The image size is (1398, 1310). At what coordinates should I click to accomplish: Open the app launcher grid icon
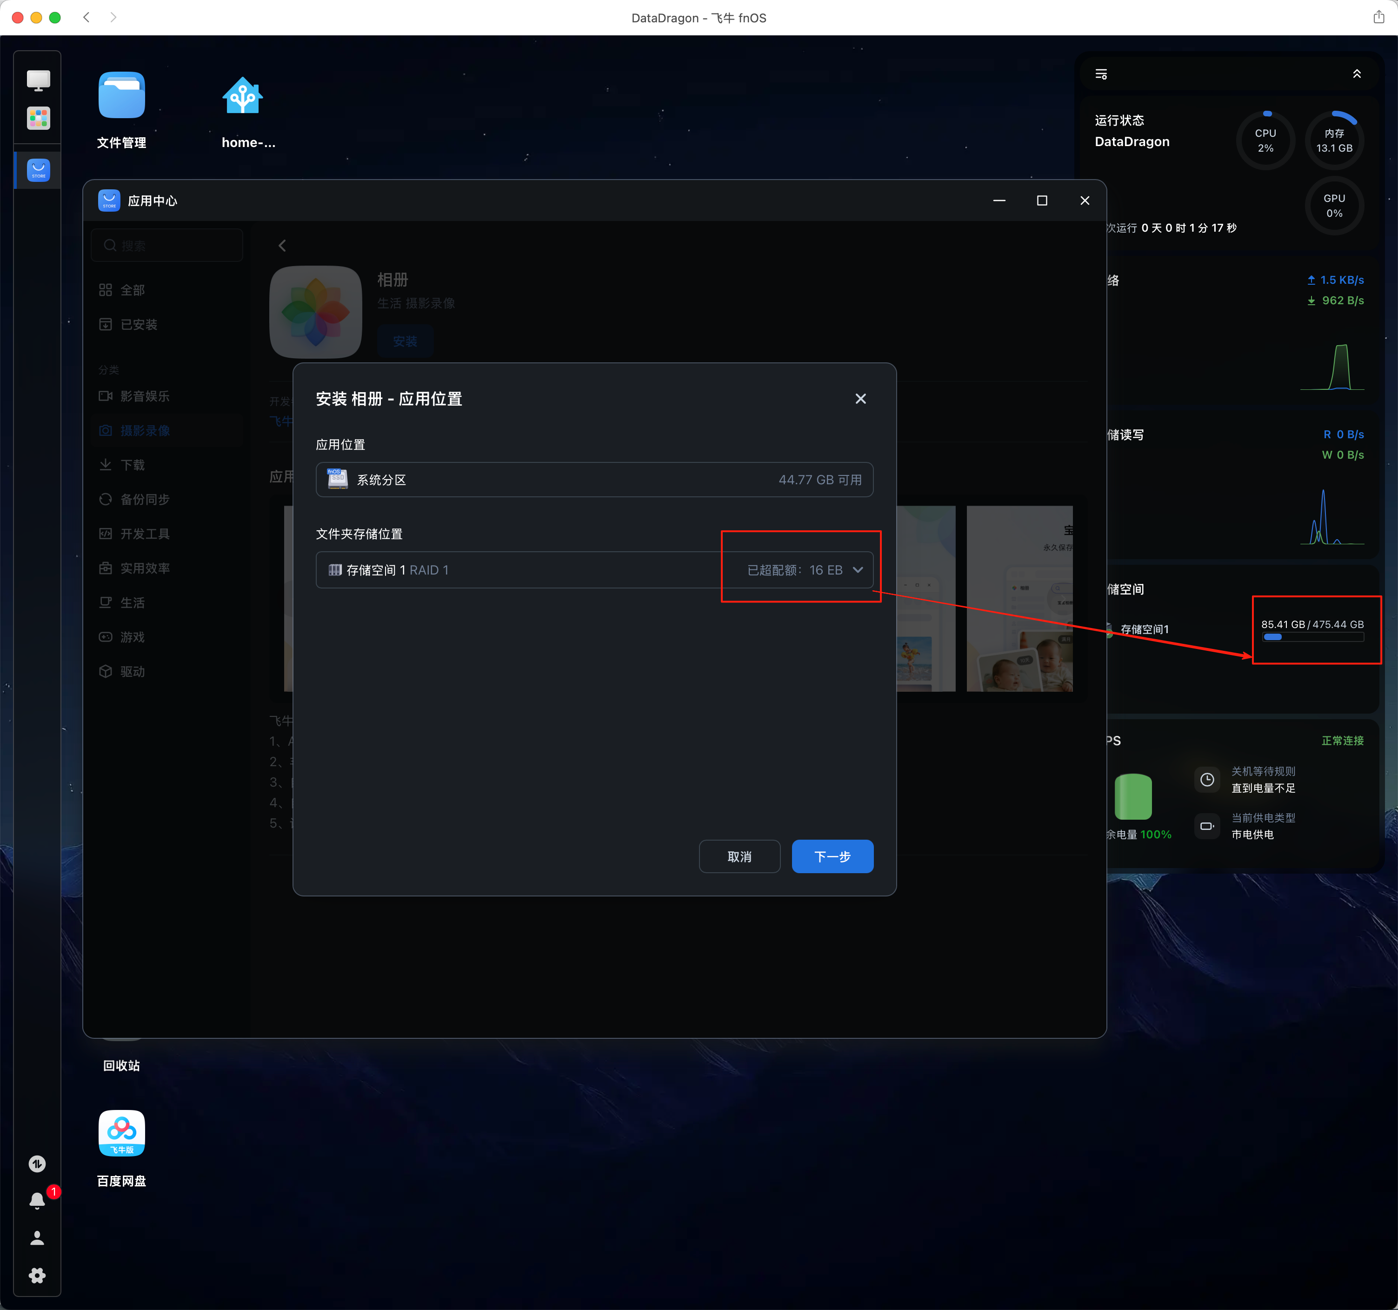38,118
